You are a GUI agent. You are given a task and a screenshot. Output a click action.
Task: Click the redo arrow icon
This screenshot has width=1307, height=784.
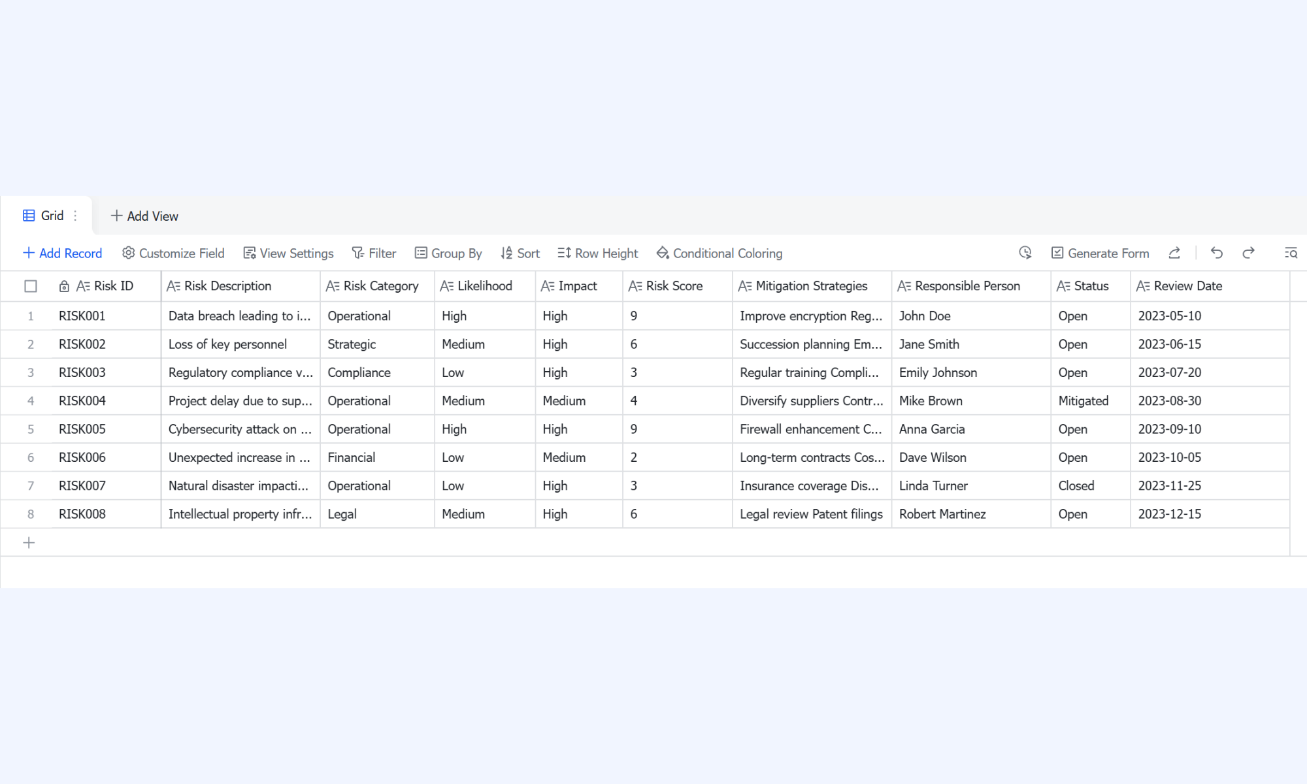point(1248,253)
